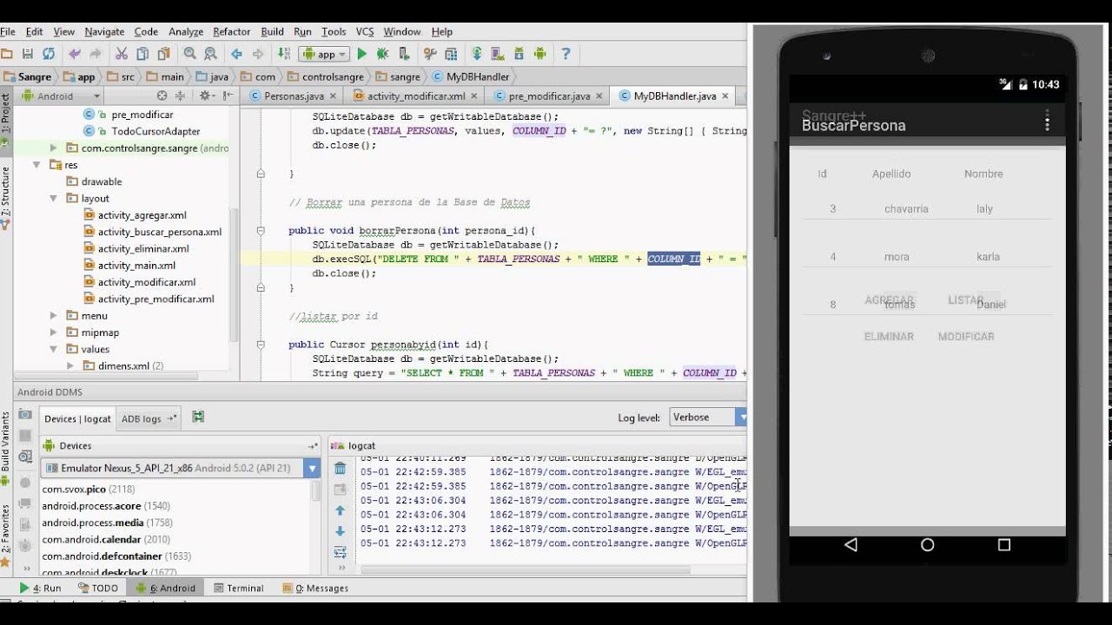Image resolution: width=1112 pixels, height=625 pixels.
Task: Switch to activity_modificar.xml editor tab
Action: click(x=415, y=96)
